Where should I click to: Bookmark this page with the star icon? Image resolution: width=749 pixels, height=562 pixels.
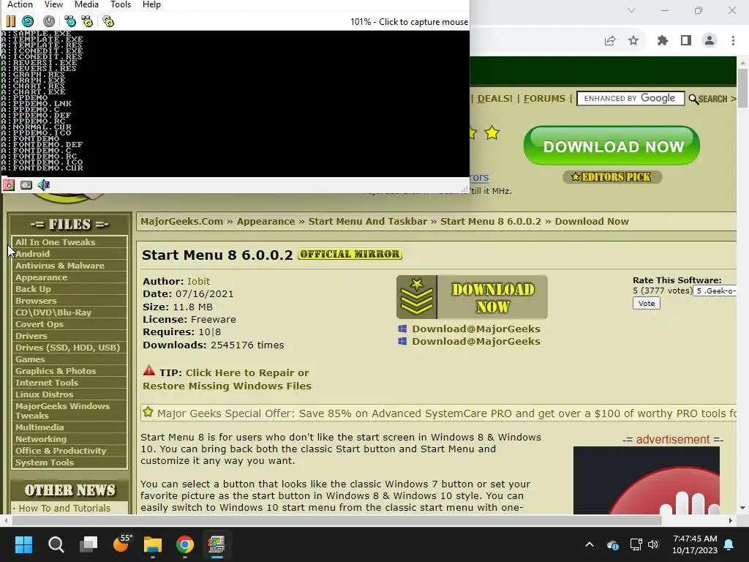click(633, 41)
